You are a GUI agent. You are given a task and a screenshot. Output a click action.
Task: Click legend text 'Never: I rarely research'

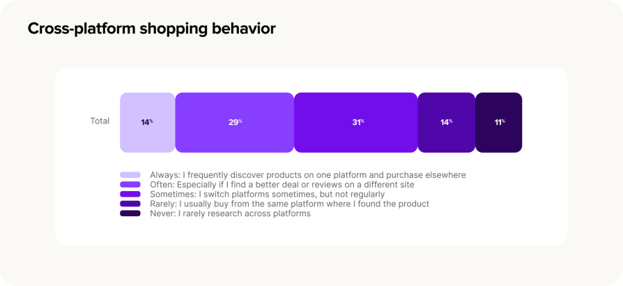[230, 213]
